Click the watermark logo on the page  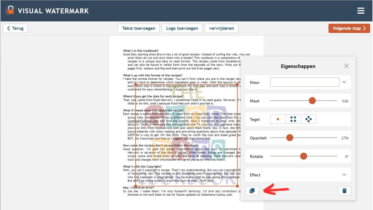tap(186, 135)
